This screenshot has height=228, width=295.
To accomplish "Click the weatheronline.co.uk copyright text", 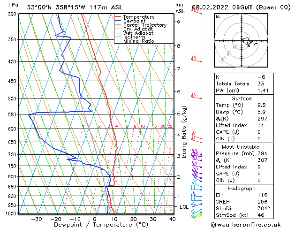I will tap(246, 225).
